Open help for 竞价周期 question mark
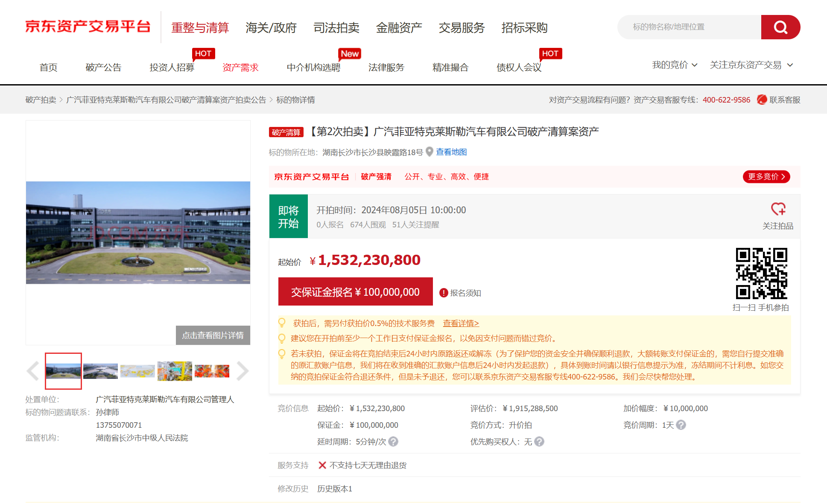The width and height of the screenshot is (827, 503). click(x=681, y=425)
